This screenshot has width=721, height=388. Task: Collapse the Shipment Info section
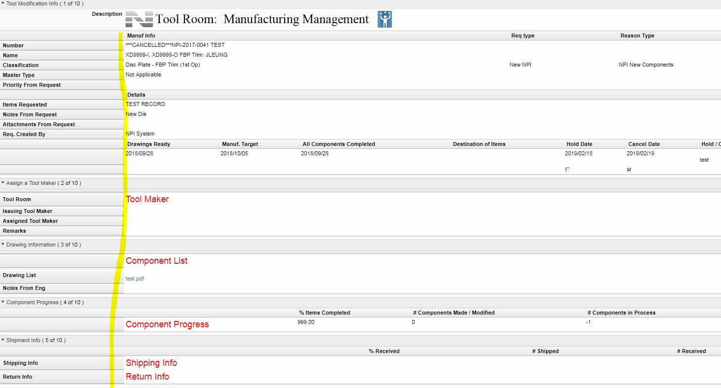(4, 340)
